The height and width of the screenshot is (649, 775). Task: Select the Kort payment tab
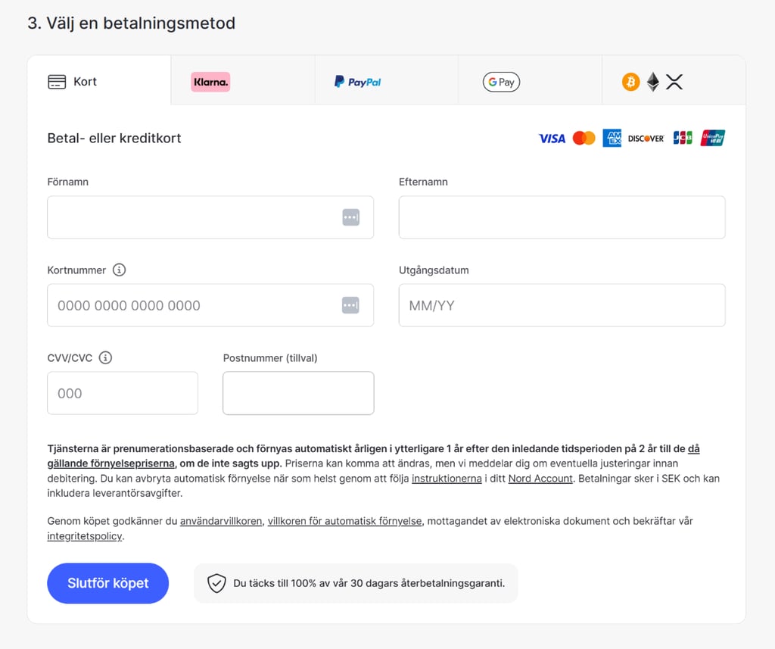coord(99,80)
